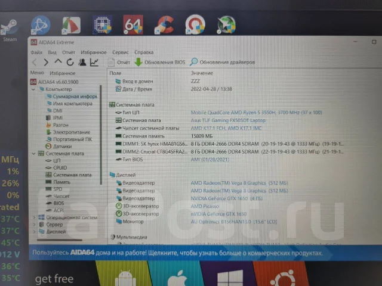Open the graph chart toolbar icon
382x286 pixels.
click(94, 62)
